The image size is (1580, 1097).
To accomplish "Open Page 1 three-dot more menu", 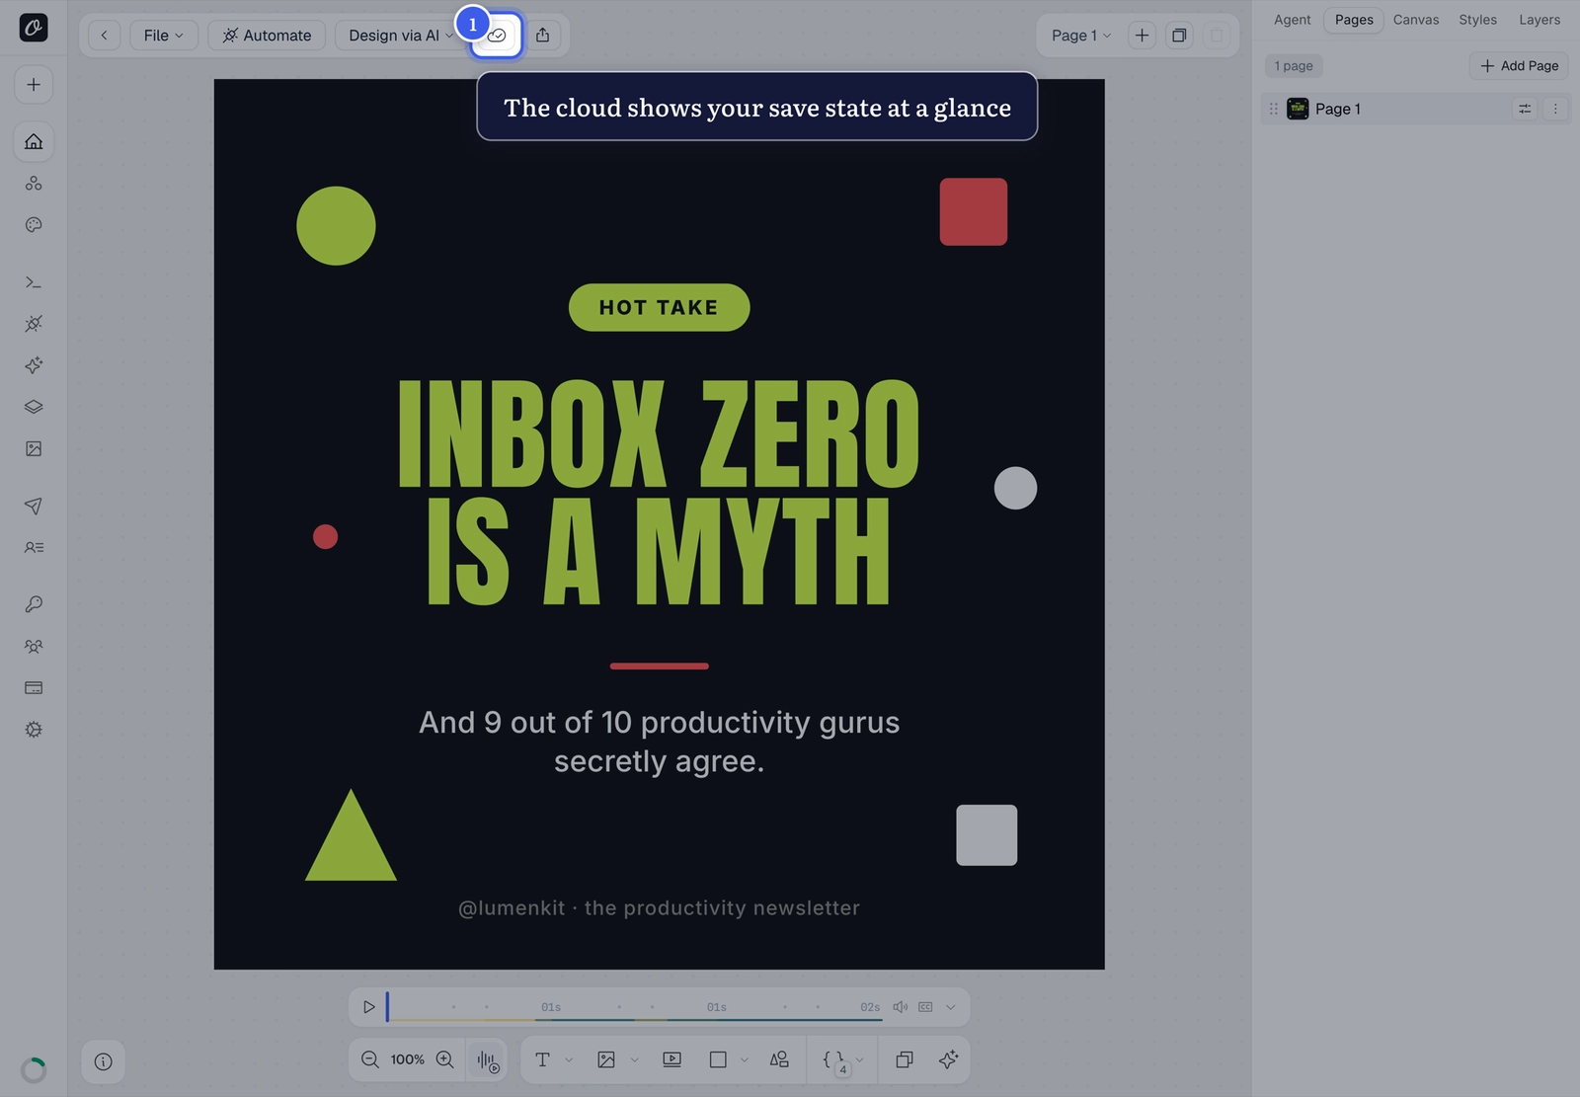I will pyautogui.click(x=1555, y=109).
